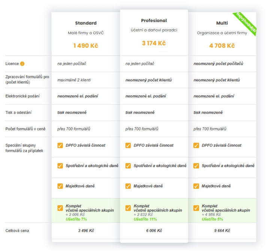Toggle Komplet checkbox in Standard column
Viewport: 272px width, 251px height.
[60, 208]
